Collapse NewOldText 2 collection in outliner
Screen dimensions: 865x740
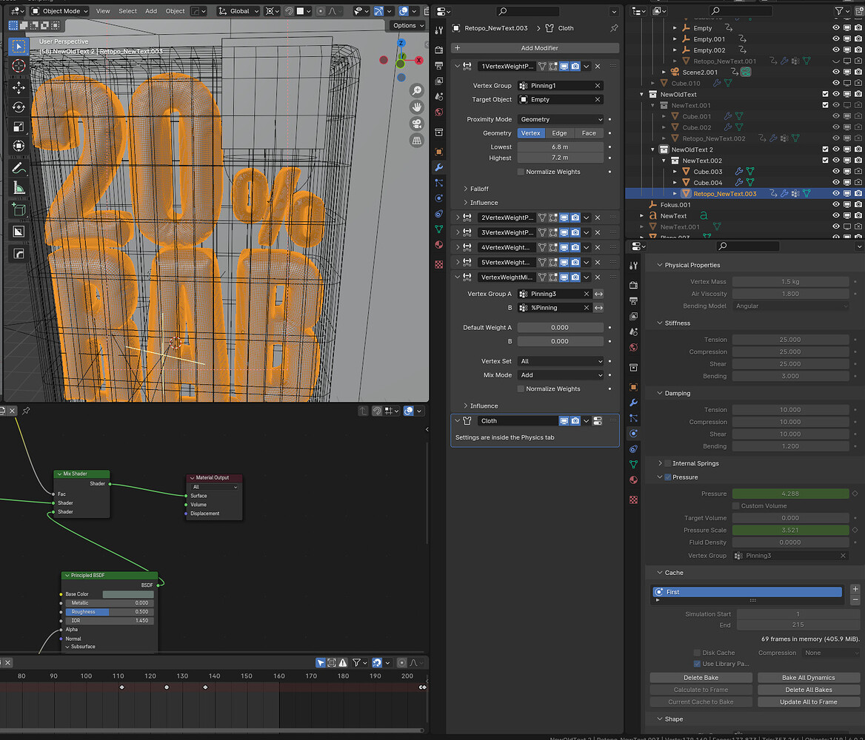652,149
